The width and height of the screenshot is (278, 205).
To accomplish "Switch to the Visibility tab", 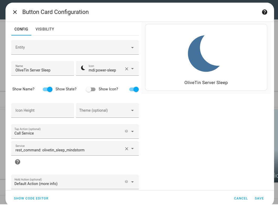I will (x=45, y=29).
